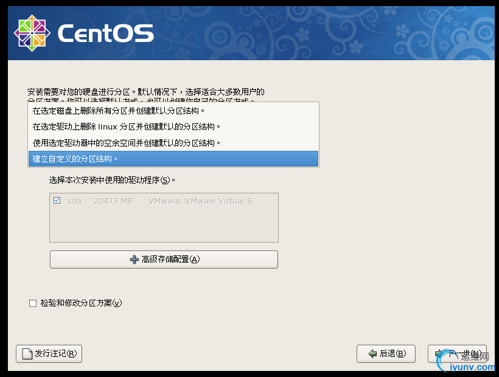Click the document icon beside 发行注记
Viewport: 499px width, 377px height.
click(x=27, y=353)
